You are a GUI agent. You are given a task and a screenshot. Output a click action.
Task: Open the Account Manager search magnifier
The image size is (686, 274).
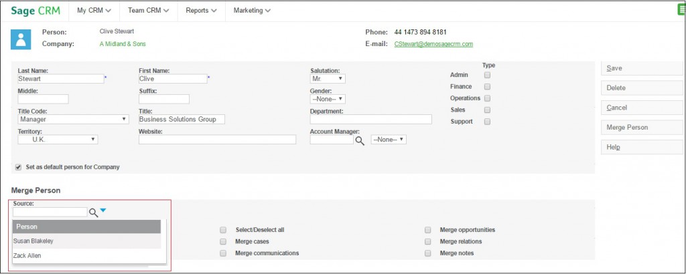(360, 140)
